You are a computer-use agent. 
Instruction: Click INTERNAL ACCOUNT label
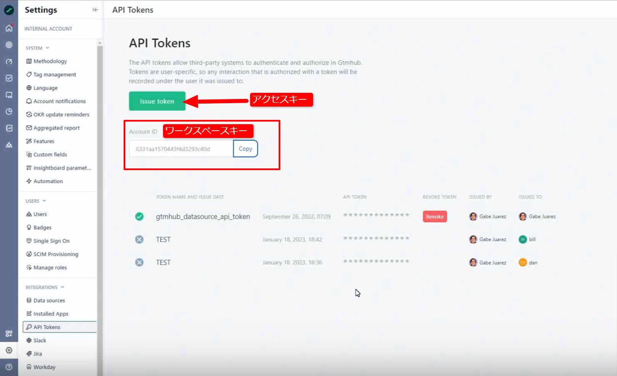48,29
